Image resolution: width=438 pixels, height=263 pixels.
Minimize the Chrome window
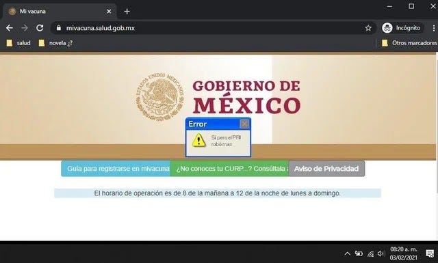389,6
